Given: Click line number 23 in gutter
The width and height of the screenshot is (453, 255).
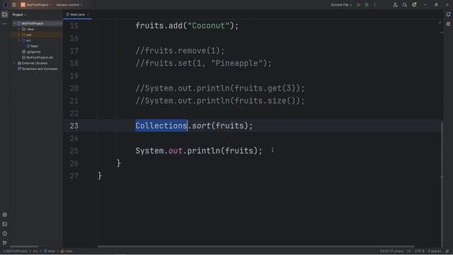Looking at the screenshot, I should pos(74,126).
